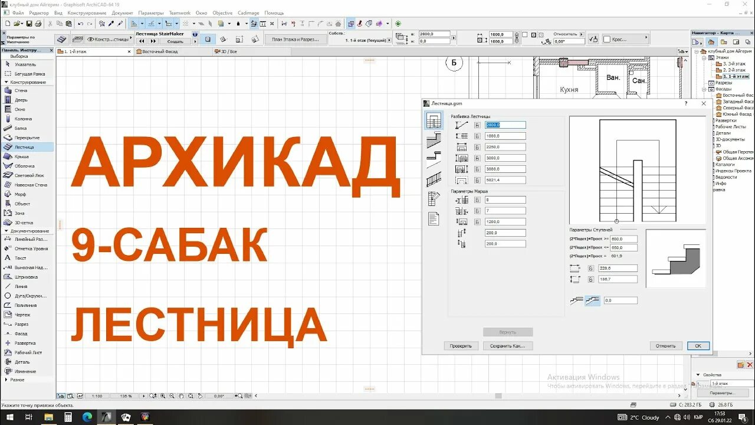
Task: Select the Стена wall tool
Action: tap(27, 90)
